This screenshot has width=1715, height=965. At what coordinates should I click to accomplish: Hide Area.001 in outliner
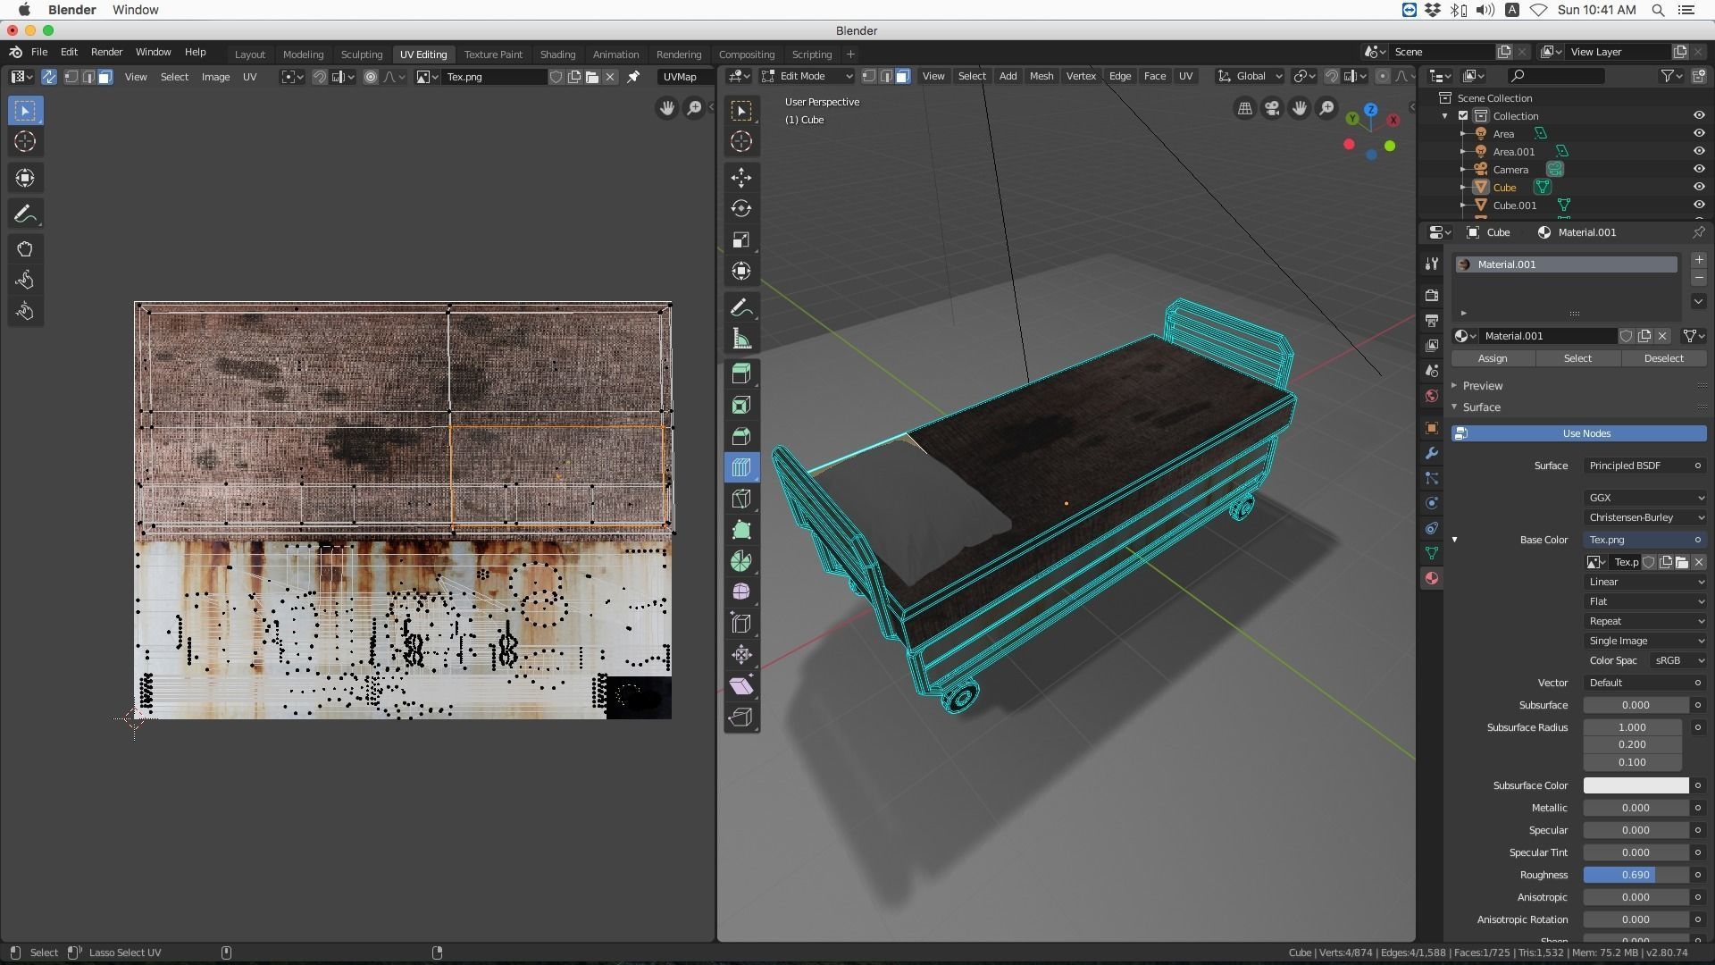(1698, 151)
